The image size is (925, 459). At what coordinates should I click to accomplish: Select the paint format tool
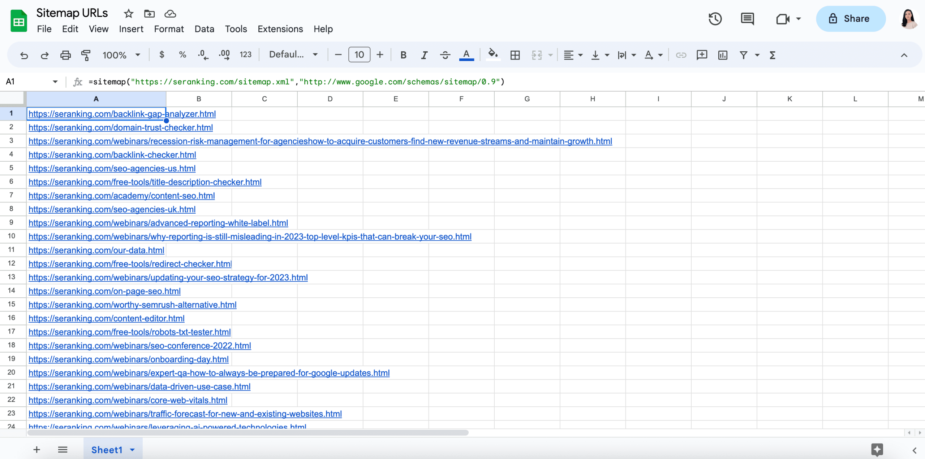coord(86,55)
